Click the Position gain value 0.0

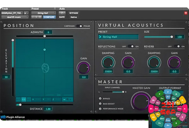click(84, 77)
